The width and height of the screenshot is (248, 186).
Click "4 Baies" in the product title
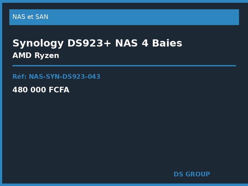tap(162, 43)
